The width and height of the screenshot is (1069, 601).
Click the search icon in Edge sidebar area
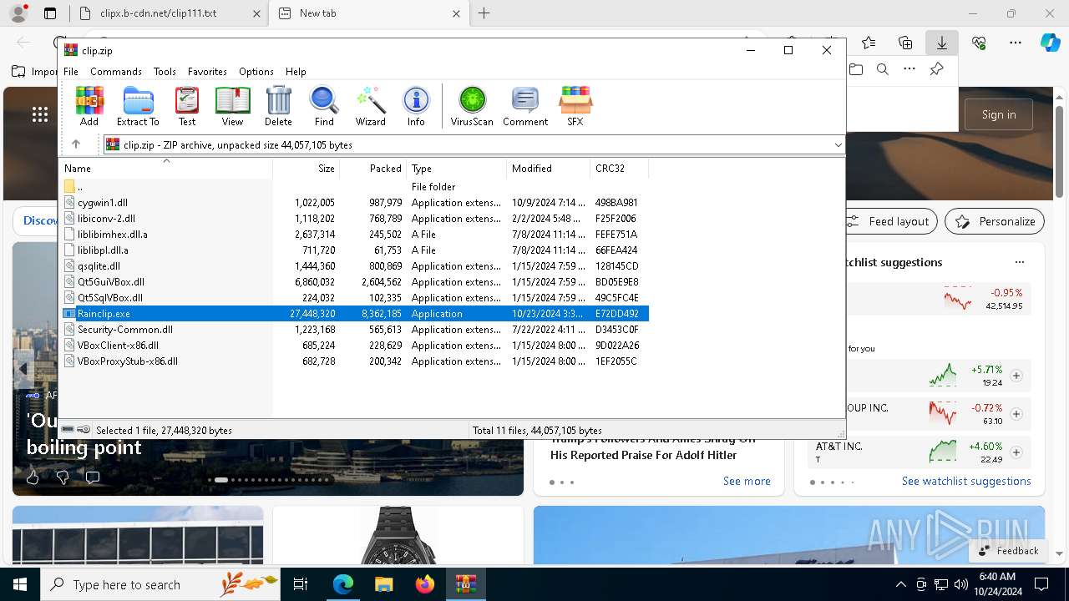pos(883,70)
